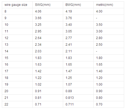Select the SWG value 2.64

point(38,38)
